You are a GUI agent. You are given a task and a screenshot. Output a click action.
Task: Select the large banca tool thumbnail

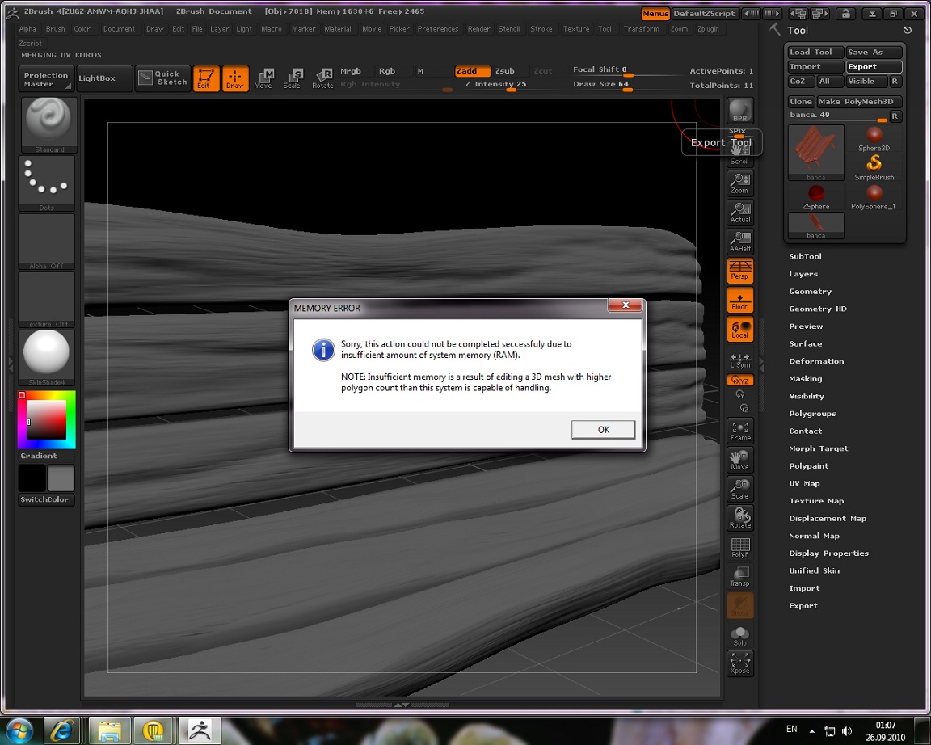(815, 153)
